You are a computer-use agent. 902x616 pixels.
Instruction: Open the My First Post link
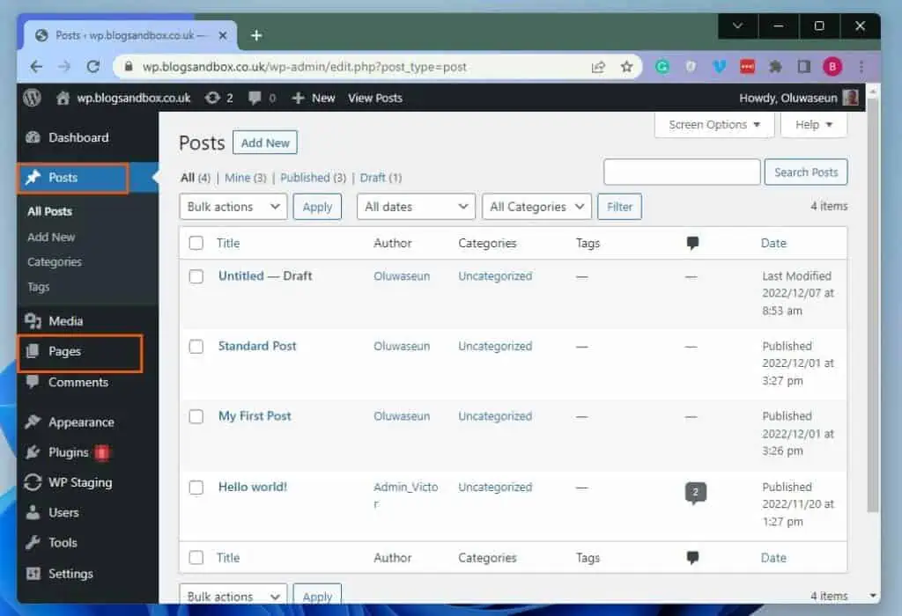pos(255,416)
